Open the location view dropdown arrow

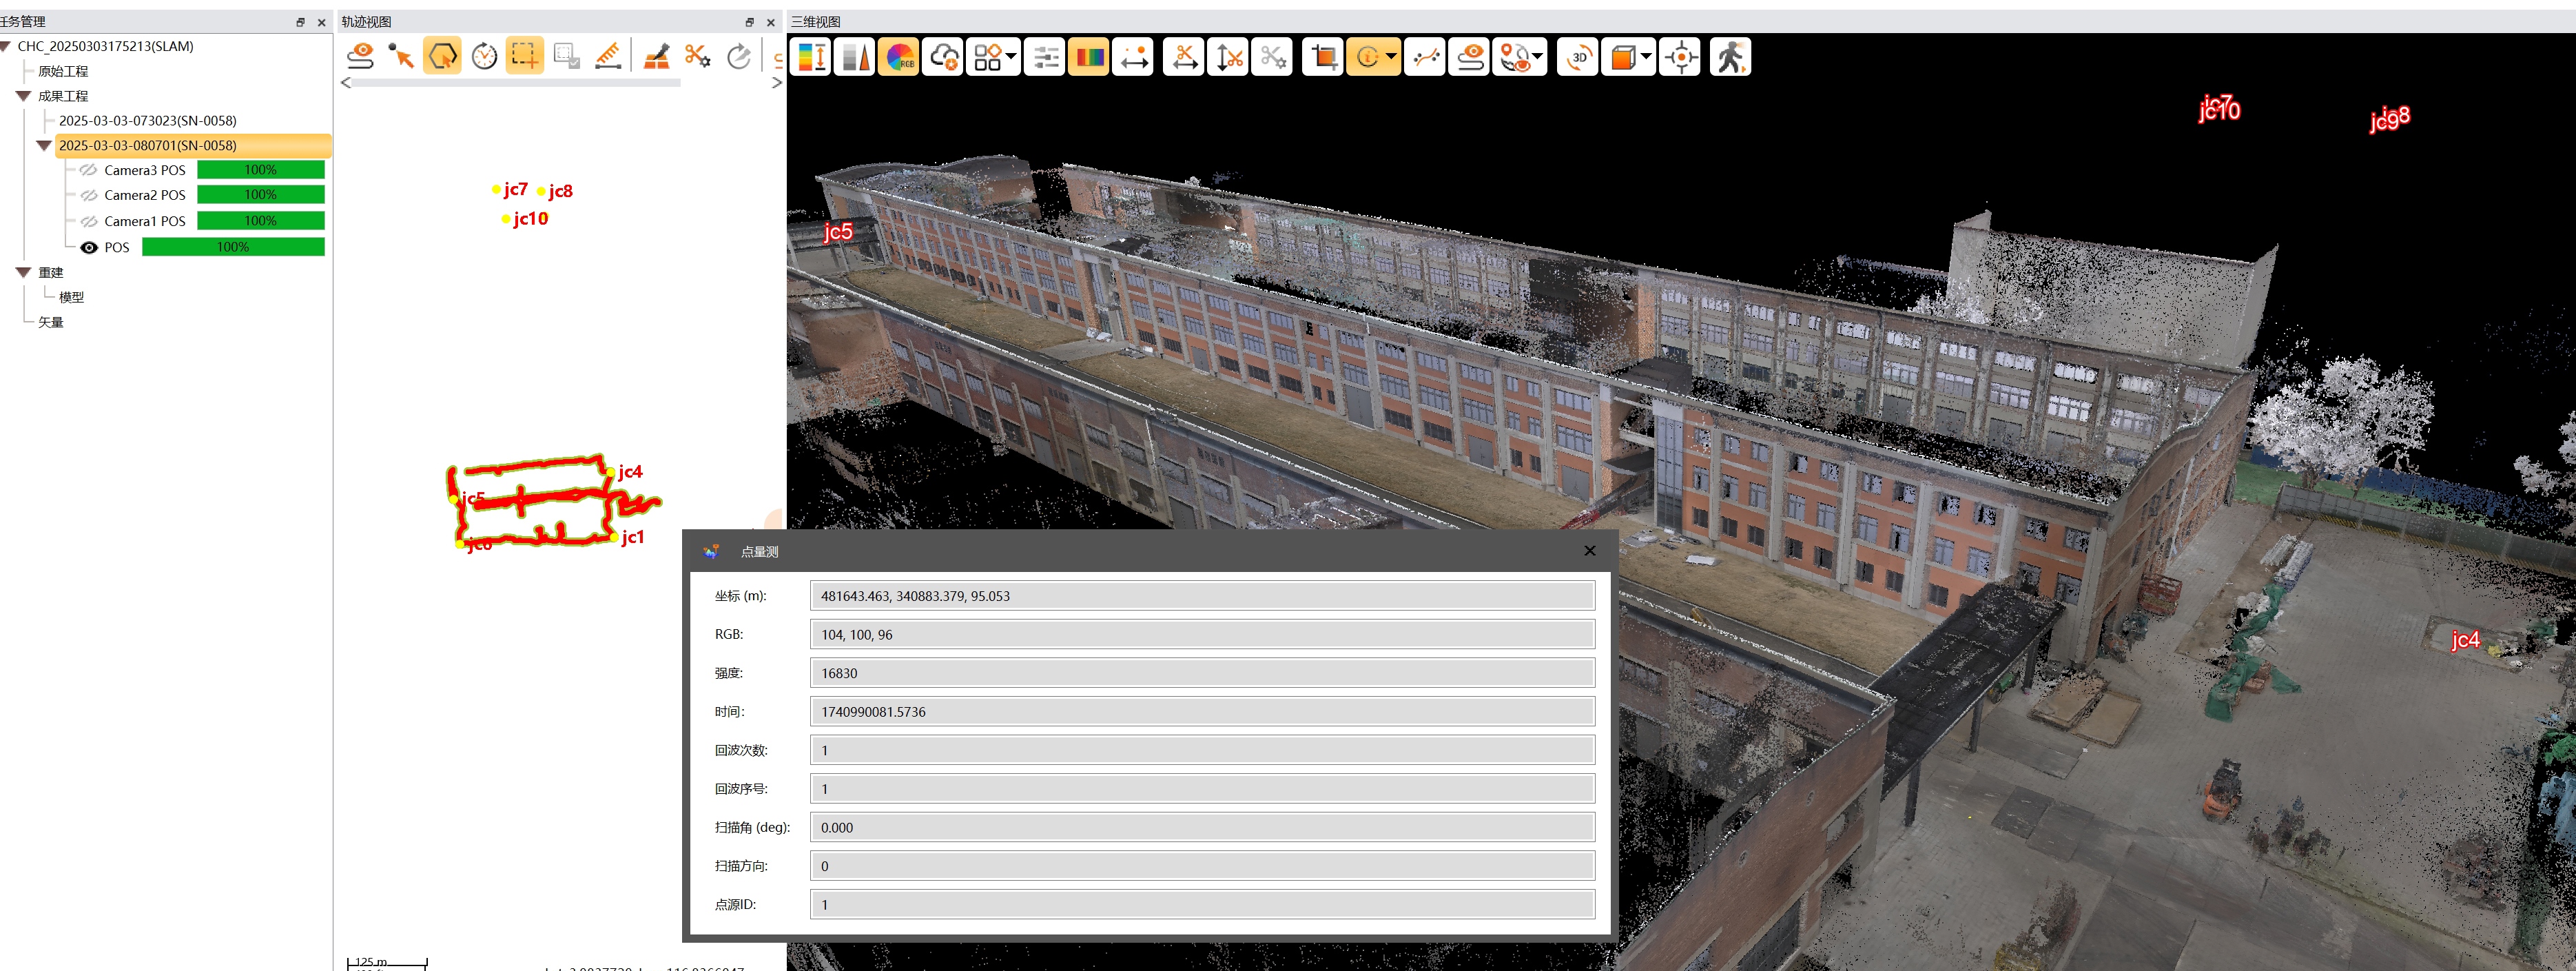[x=1538, y=57]
